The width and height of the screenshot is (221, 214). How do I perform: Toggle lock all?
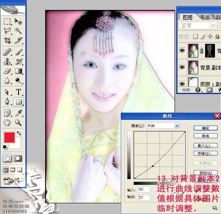point(217,36)
